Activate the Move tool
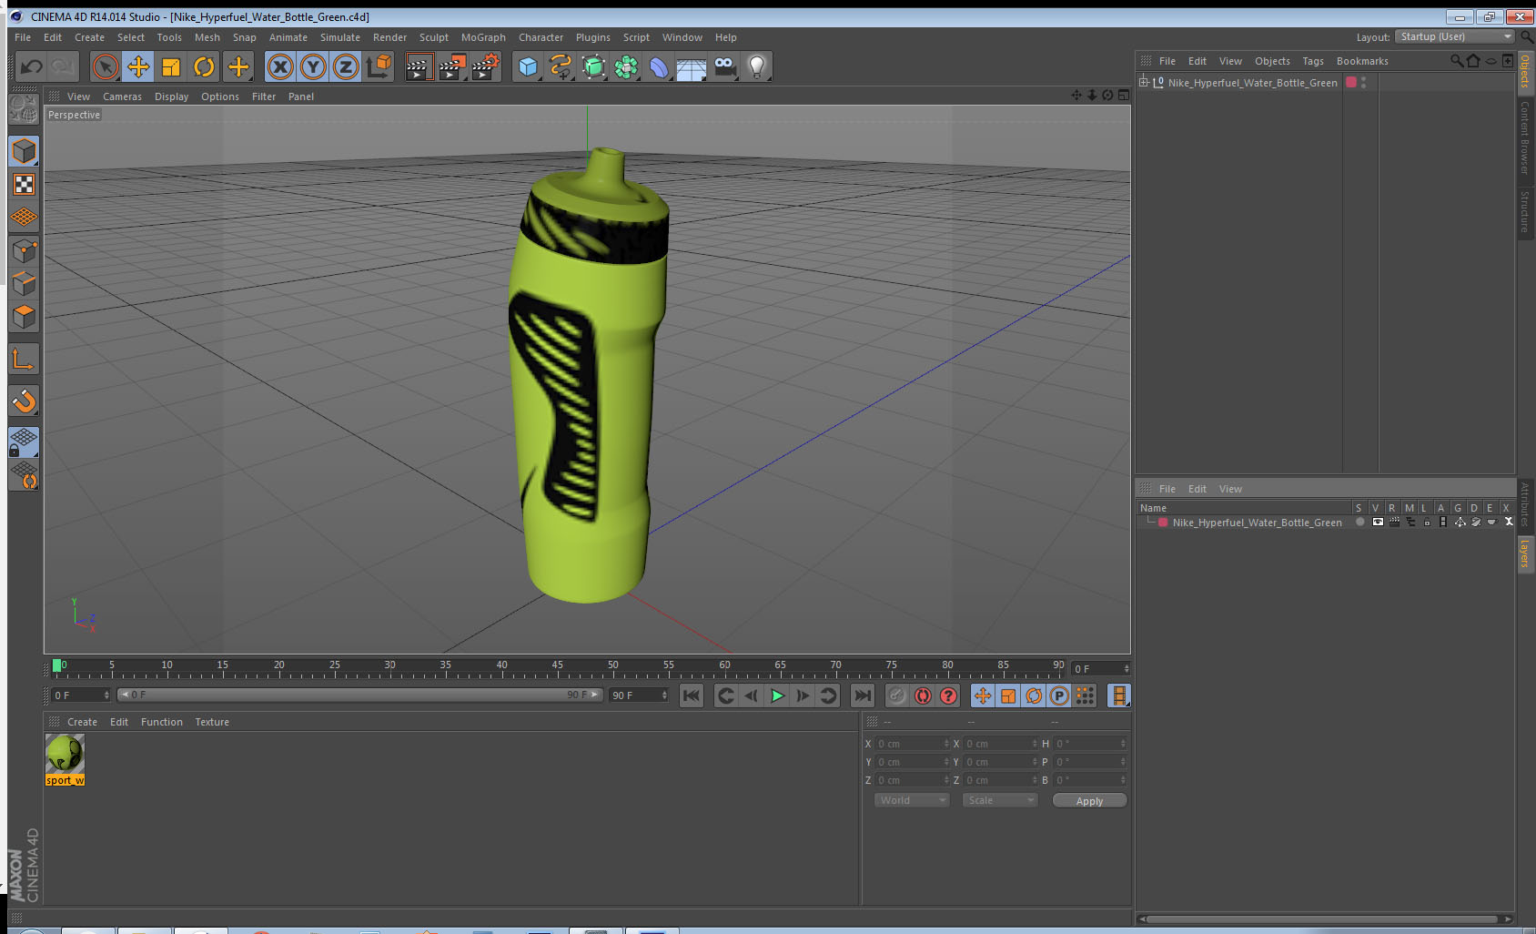1536x934 pixels. pos(138,66)
